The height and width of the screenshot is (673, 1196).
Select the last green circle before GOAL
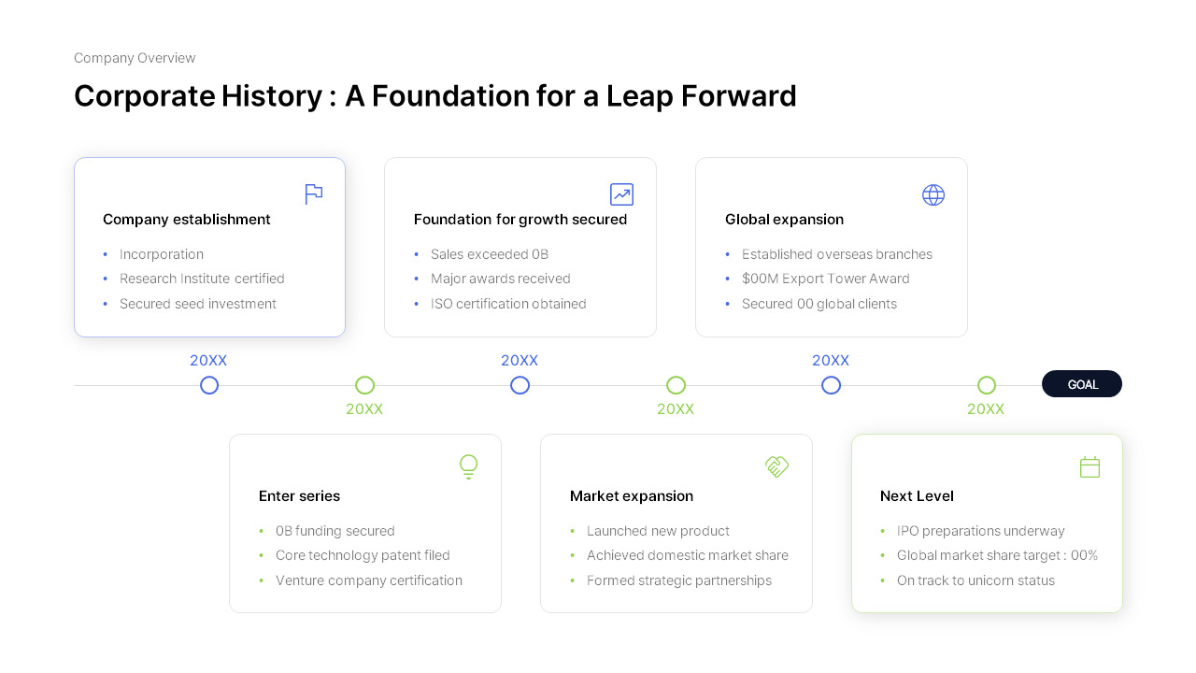pyautogui.click(x=987, y=385)
